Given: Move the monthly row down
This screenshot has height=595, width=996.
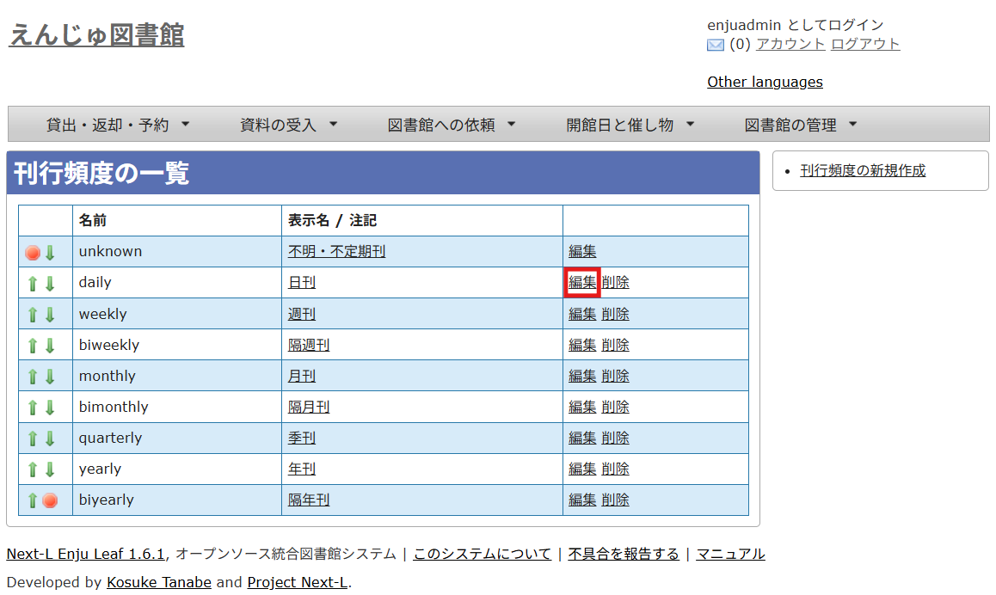Looking at the screenshot, I should pos(50,377).
